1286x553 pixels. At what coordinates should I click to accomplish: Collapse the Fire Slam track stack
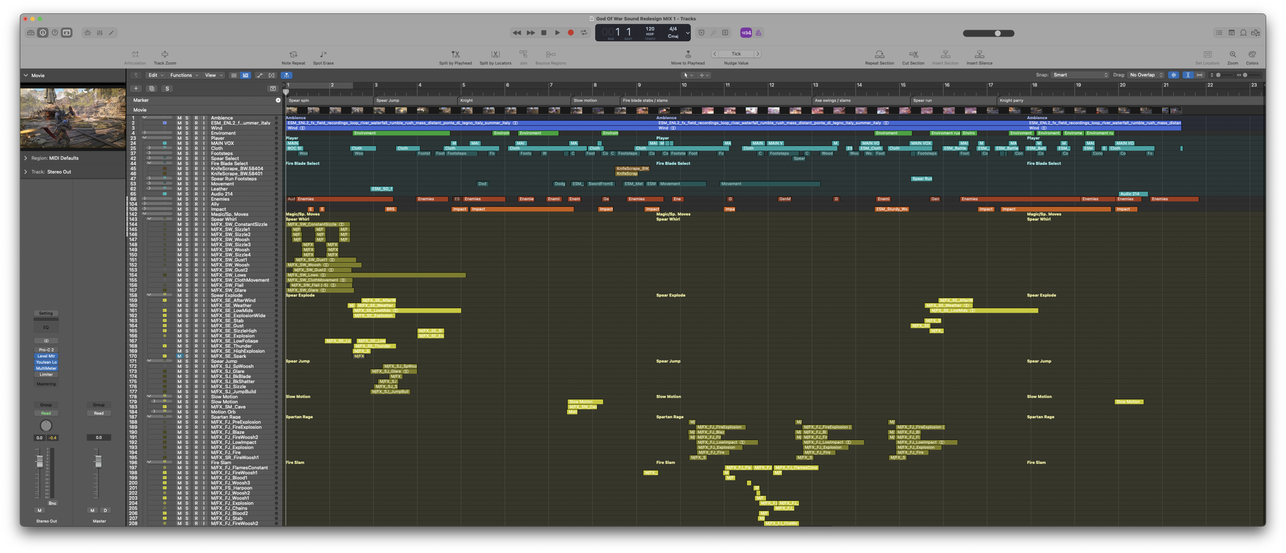pyautogui.click(x=149, y=462)
